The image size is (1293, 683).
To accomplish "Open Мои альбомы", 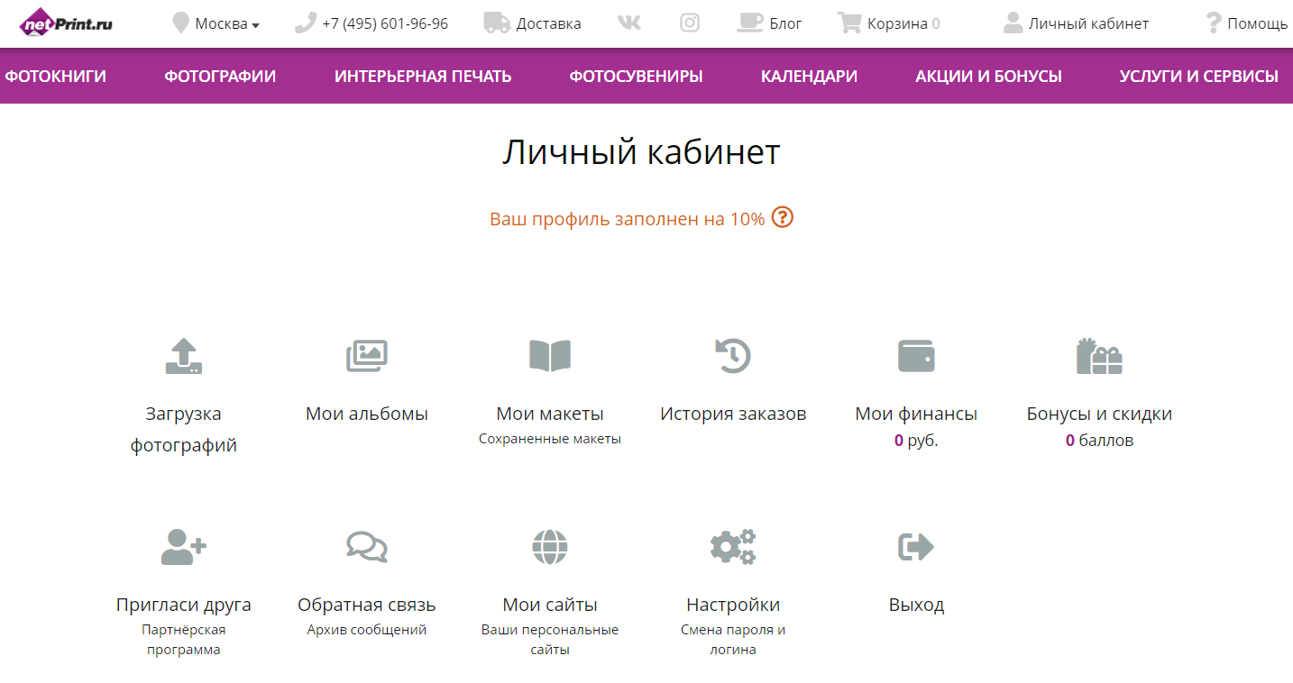I will pyautogui.click(x=367, y=414).
